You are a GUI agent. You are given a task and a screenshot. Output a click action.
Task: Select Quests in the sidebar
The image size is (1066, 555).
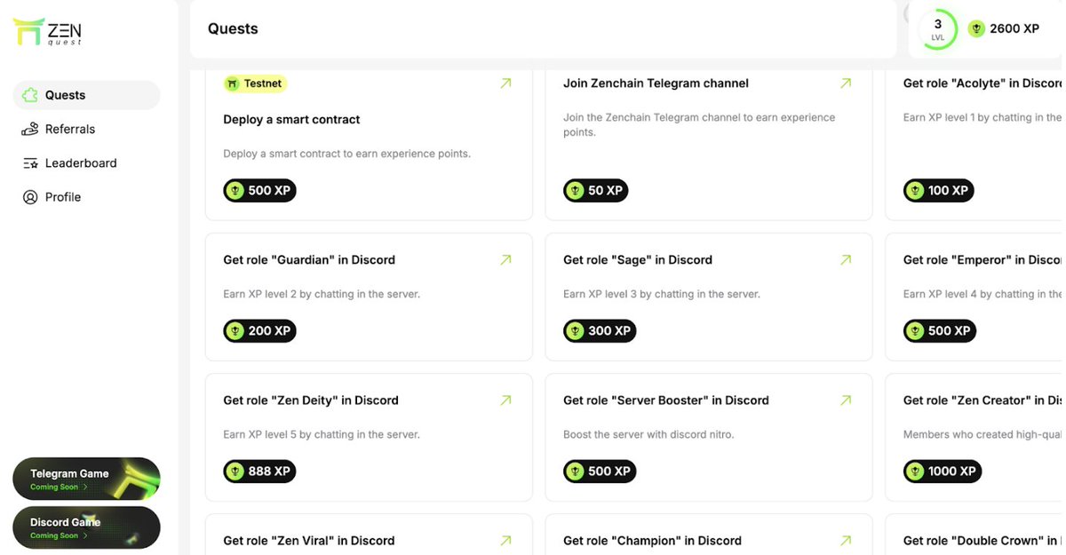pos(86,95)
